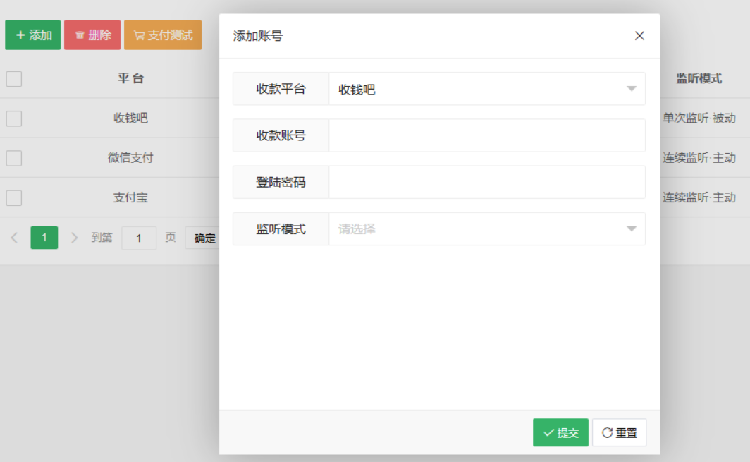The height and width of the screenshot is (462, 750).
Task: Select page number 1 in pagination
Action: pyautogui.click(x=44, y=238)
